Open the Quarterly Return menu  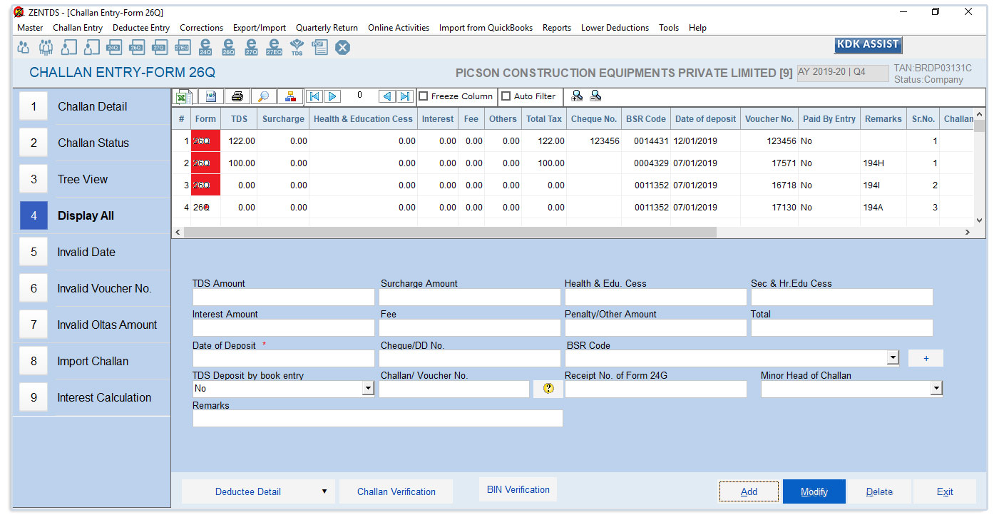[x=327, y=28]
